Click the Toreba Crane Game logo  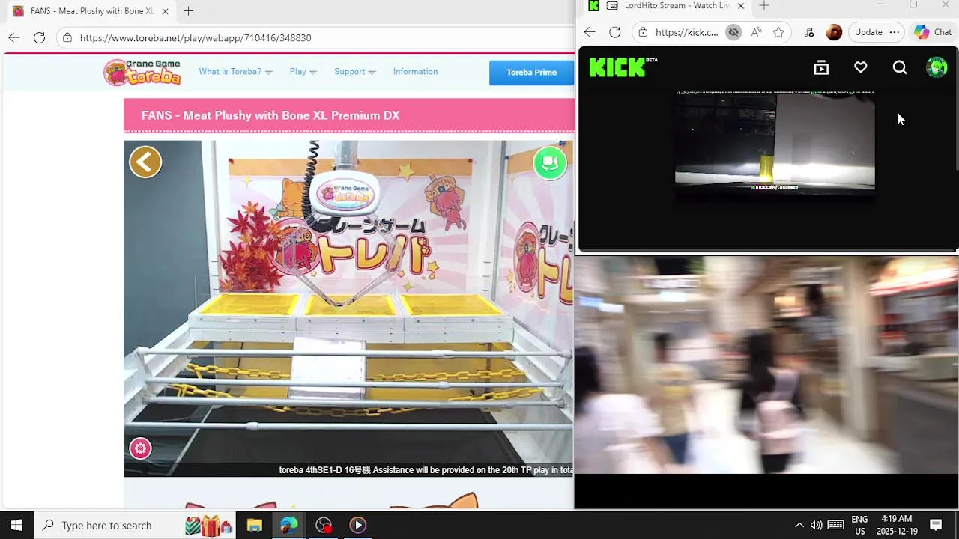[x=143, y=72]
